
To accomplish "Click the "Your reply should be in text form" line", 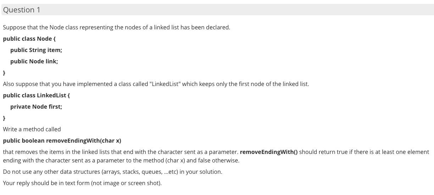I will click(82, 183).
